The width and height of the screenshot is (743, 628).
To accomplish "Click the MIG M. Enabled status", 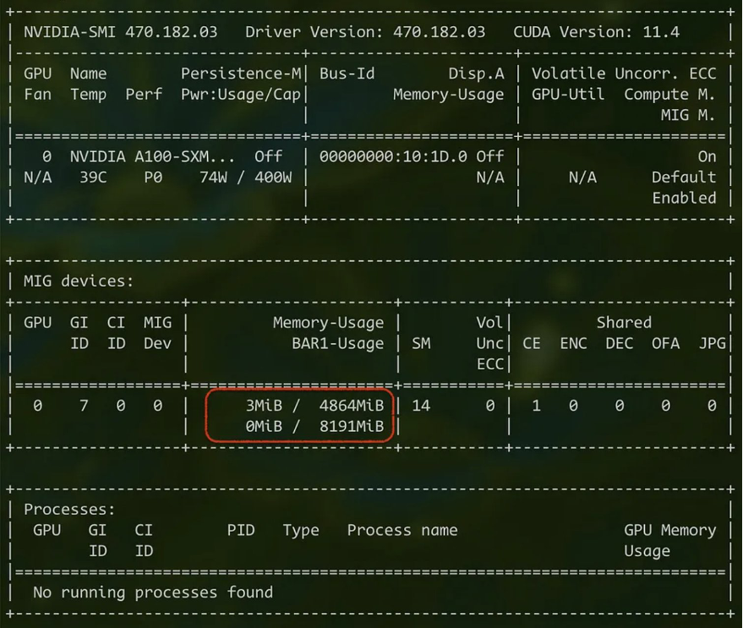I will pos(684,198).
